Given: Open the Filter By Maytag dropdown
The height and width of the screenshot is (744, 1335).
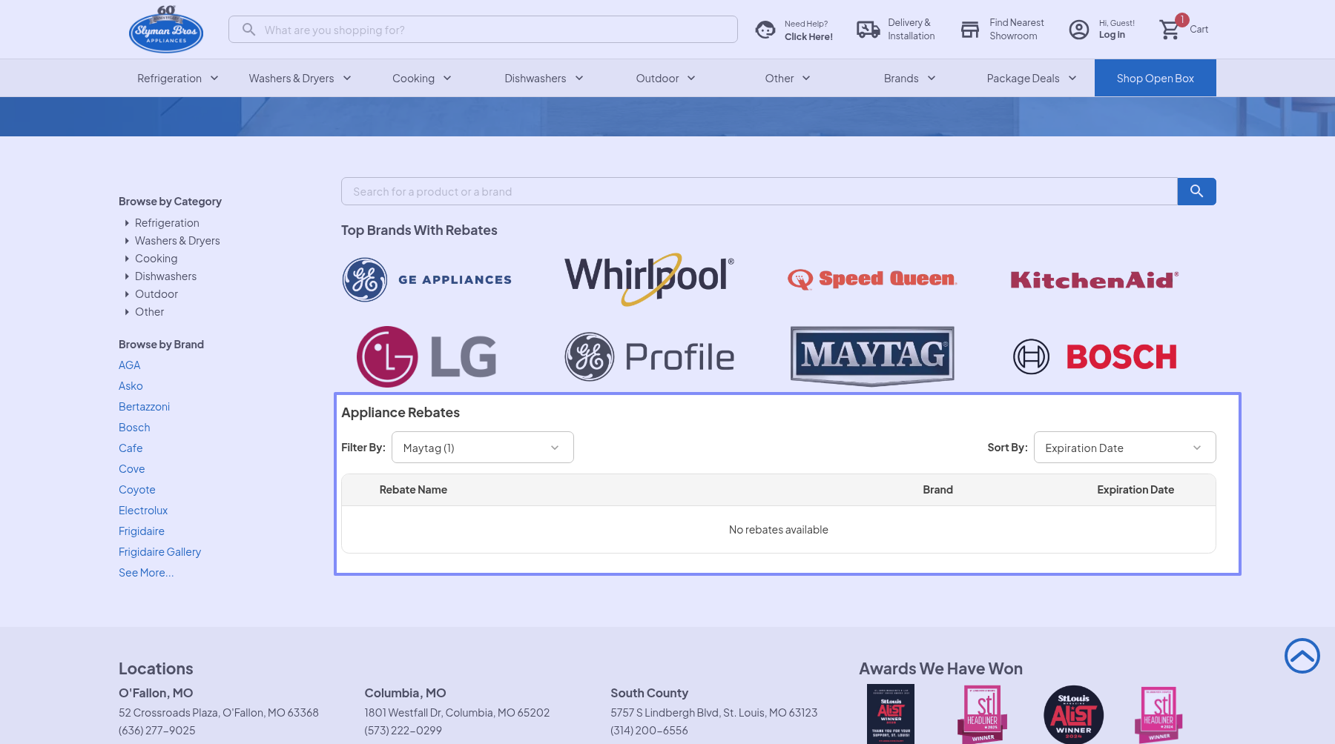Looking at the screenshot, I should point(482,448).
